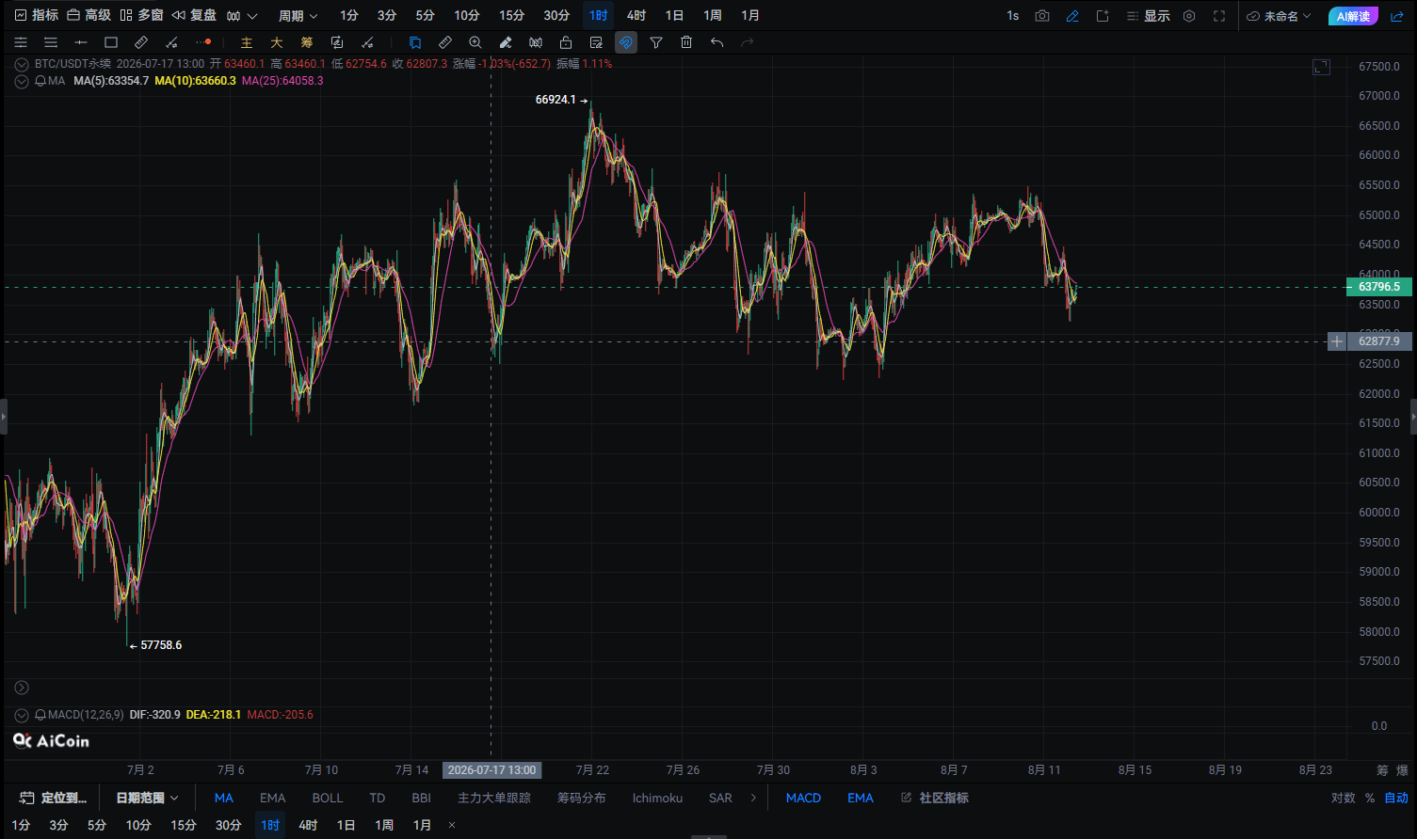Delete drawings with the trash can icon
The image size is (1417, 839).
[x=686, y=42]
